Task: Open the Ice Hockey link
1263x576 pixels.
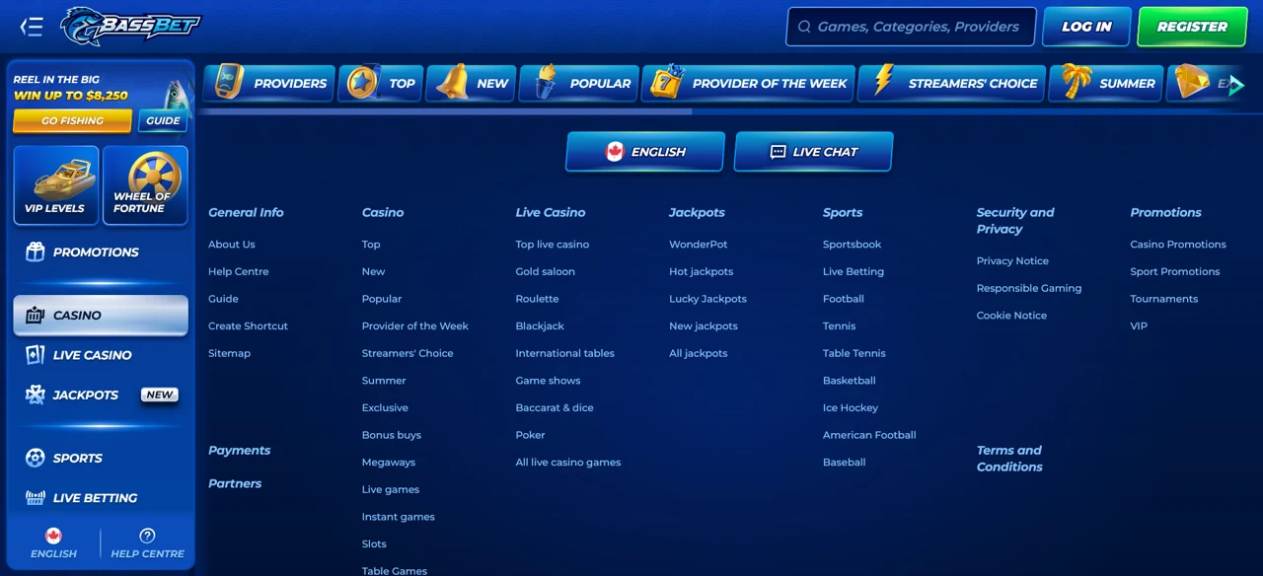Action: tap(850, 407)
